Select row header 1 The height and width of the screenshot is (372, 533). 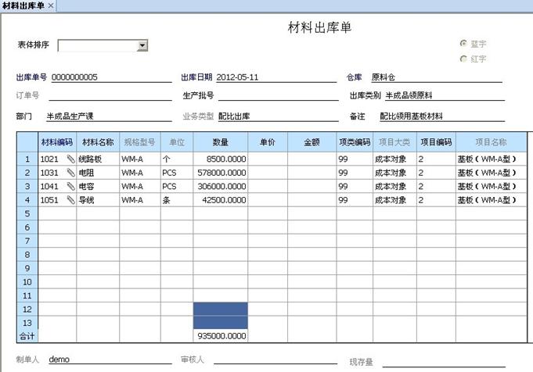[x=27, y=159]
